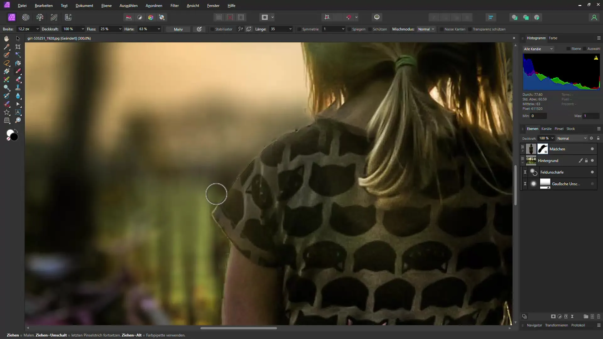Enable the Nasse Kanten checkbox
This screenshot has height=339, width=603.
coord(442,29)
